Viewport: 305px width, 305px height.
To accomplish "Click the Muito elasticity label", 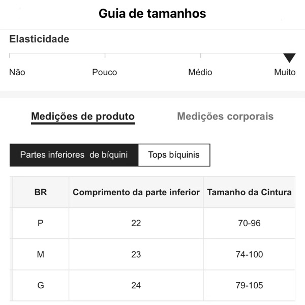I will [285, 72].
